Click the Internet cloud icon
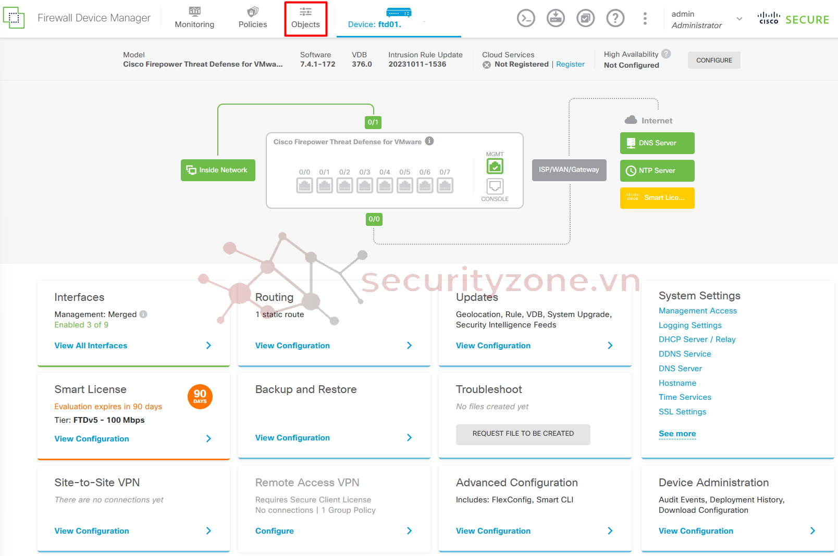The image size is (838, 556). tap(631, 120)
